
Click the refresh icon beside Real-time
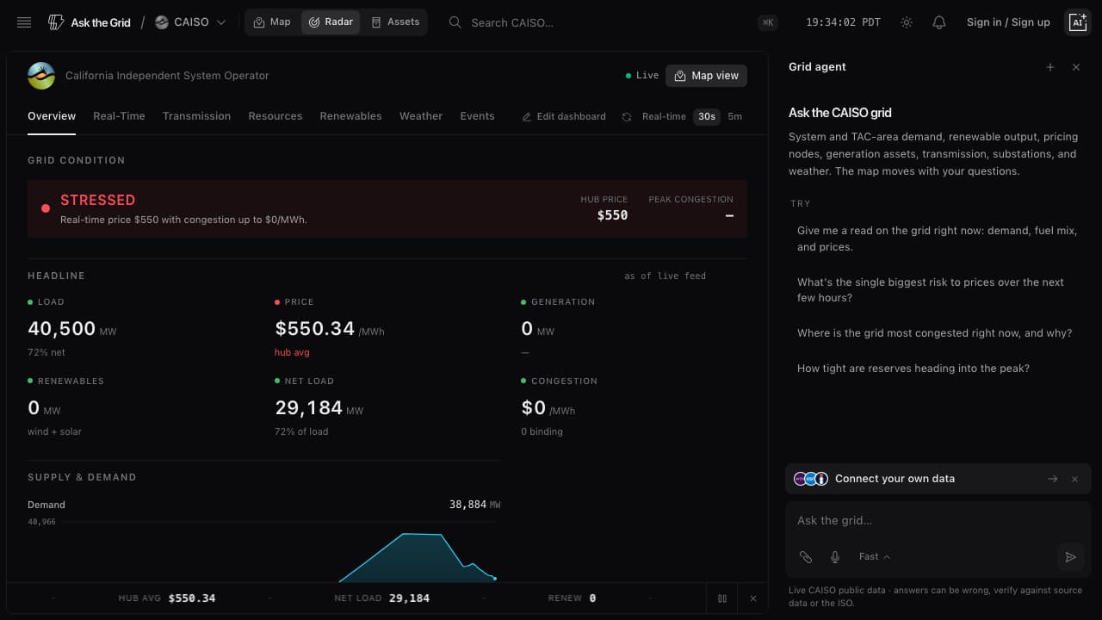[x=627, y=117]
